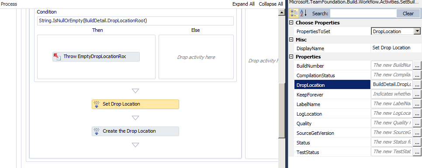422x168 pixels.
Task: Click the LabelName value field
Action: click(x=392, y=104)
